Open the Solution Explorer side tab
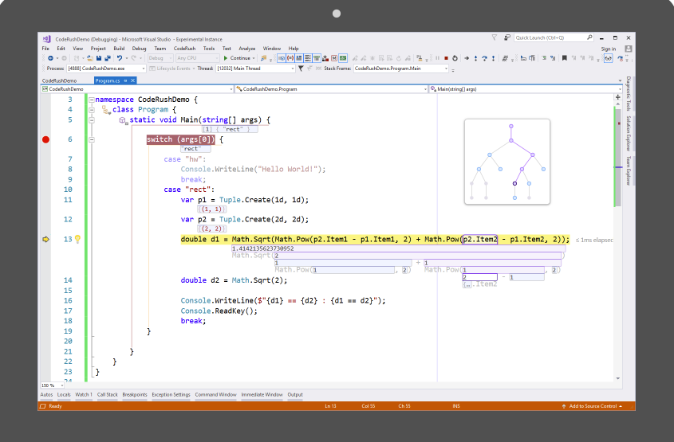This screenshot has width=674, height=442. click(629, 134)
